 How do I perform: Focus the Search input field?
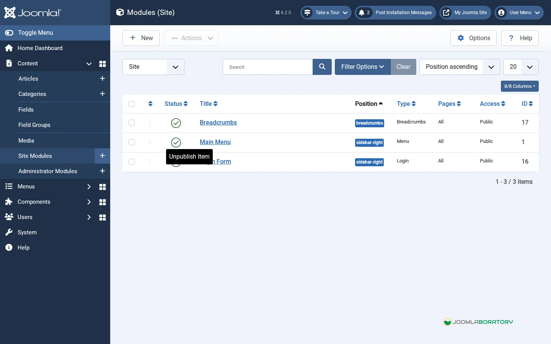(x=268, y=67)
